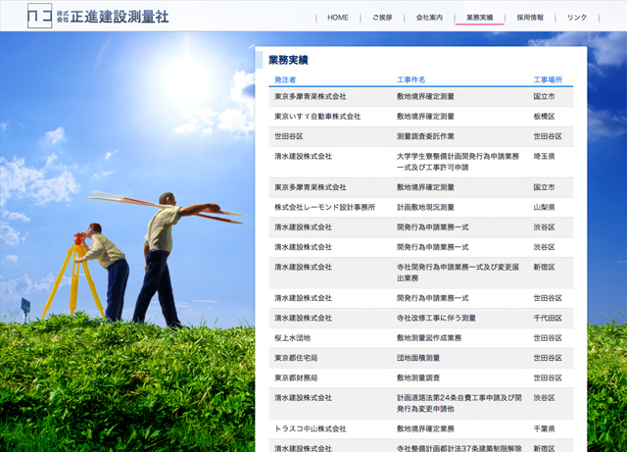The height and width of the screenshot is (452, 627).
Task: Click the トラスコ中山株式会社 entry
Action: pyautogui.click(x=311, y=428)
